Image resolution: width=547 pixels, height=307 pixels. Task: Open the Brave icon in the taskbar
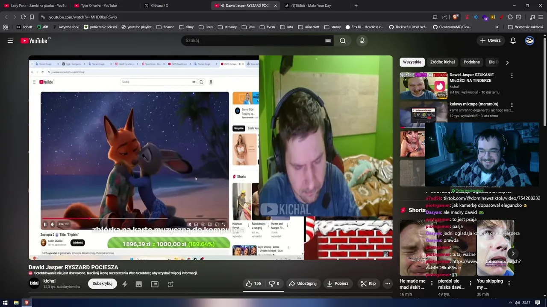pos(26,303)
